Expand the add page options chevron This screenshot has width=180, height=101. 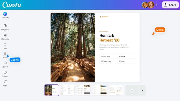click(142, 90)
